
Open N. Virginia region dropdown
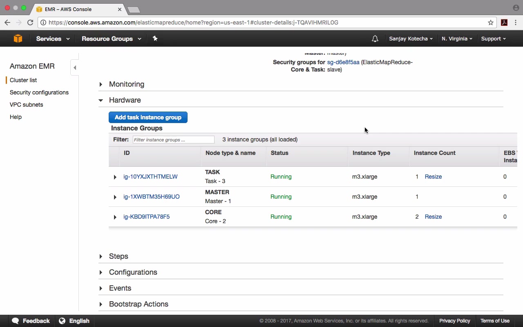[x=456, y=39]
